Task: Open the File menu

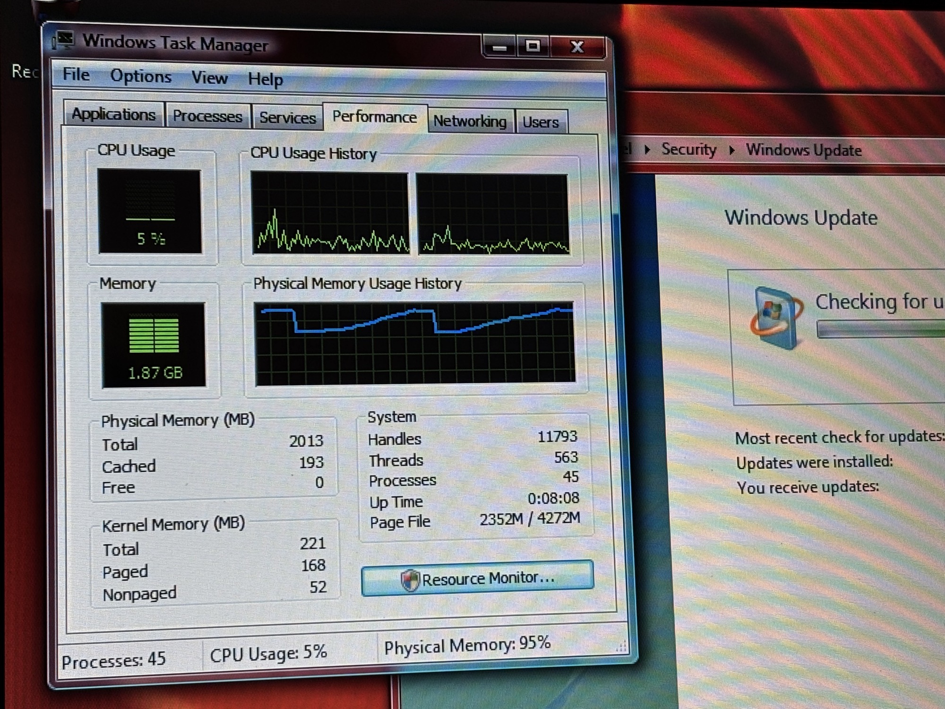Action: (x=76, y=75)
